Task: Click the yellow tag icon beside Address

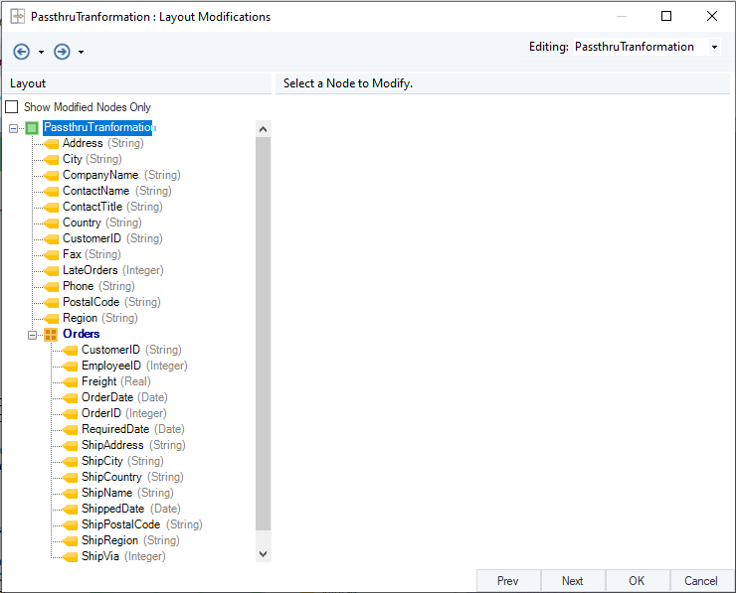Action: [x=52, y=144]
